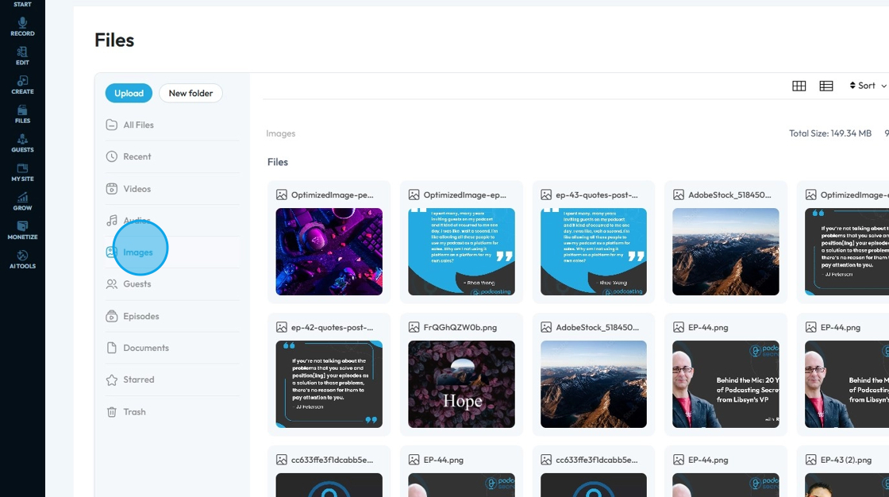Create a New folder
Screen dimensions: 889x497
(190, 93)
